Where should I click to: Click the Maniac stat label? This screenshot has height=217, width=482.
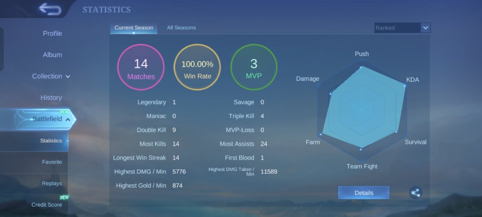click(x=156, y=116)
